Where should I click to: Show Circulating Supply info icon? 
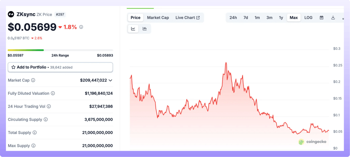click(x=46, y=120)
